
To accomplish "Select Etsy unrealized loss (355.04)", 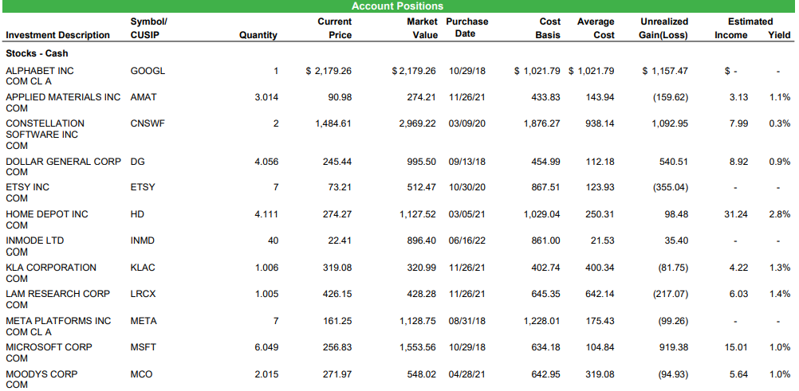I will tap(671, 187).
